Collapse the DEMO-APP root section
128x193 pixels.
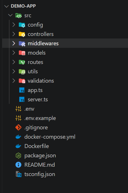pyautogui.click(x=7, y=6)
